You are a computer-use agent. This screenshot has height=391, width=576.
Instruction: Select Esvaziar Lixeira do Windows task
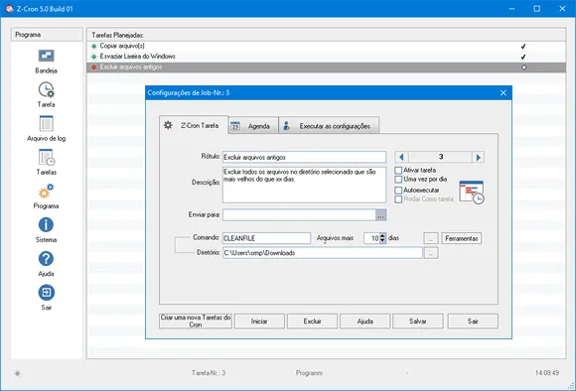tap(326, 57)
